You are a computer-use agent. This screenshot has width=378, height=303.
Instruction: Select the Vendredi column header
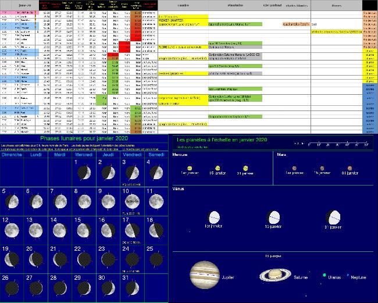tap(132, 155)
